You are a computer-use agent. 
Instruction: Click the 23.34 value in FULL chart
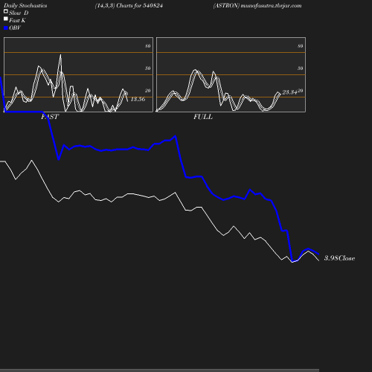tap(289, 92)
